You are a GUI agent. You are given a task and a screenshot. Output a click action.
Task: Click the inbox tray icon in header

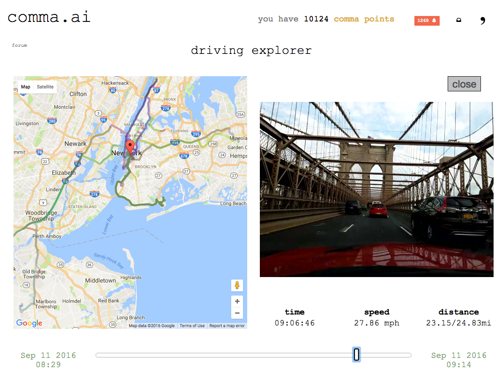tap(459, 20)
